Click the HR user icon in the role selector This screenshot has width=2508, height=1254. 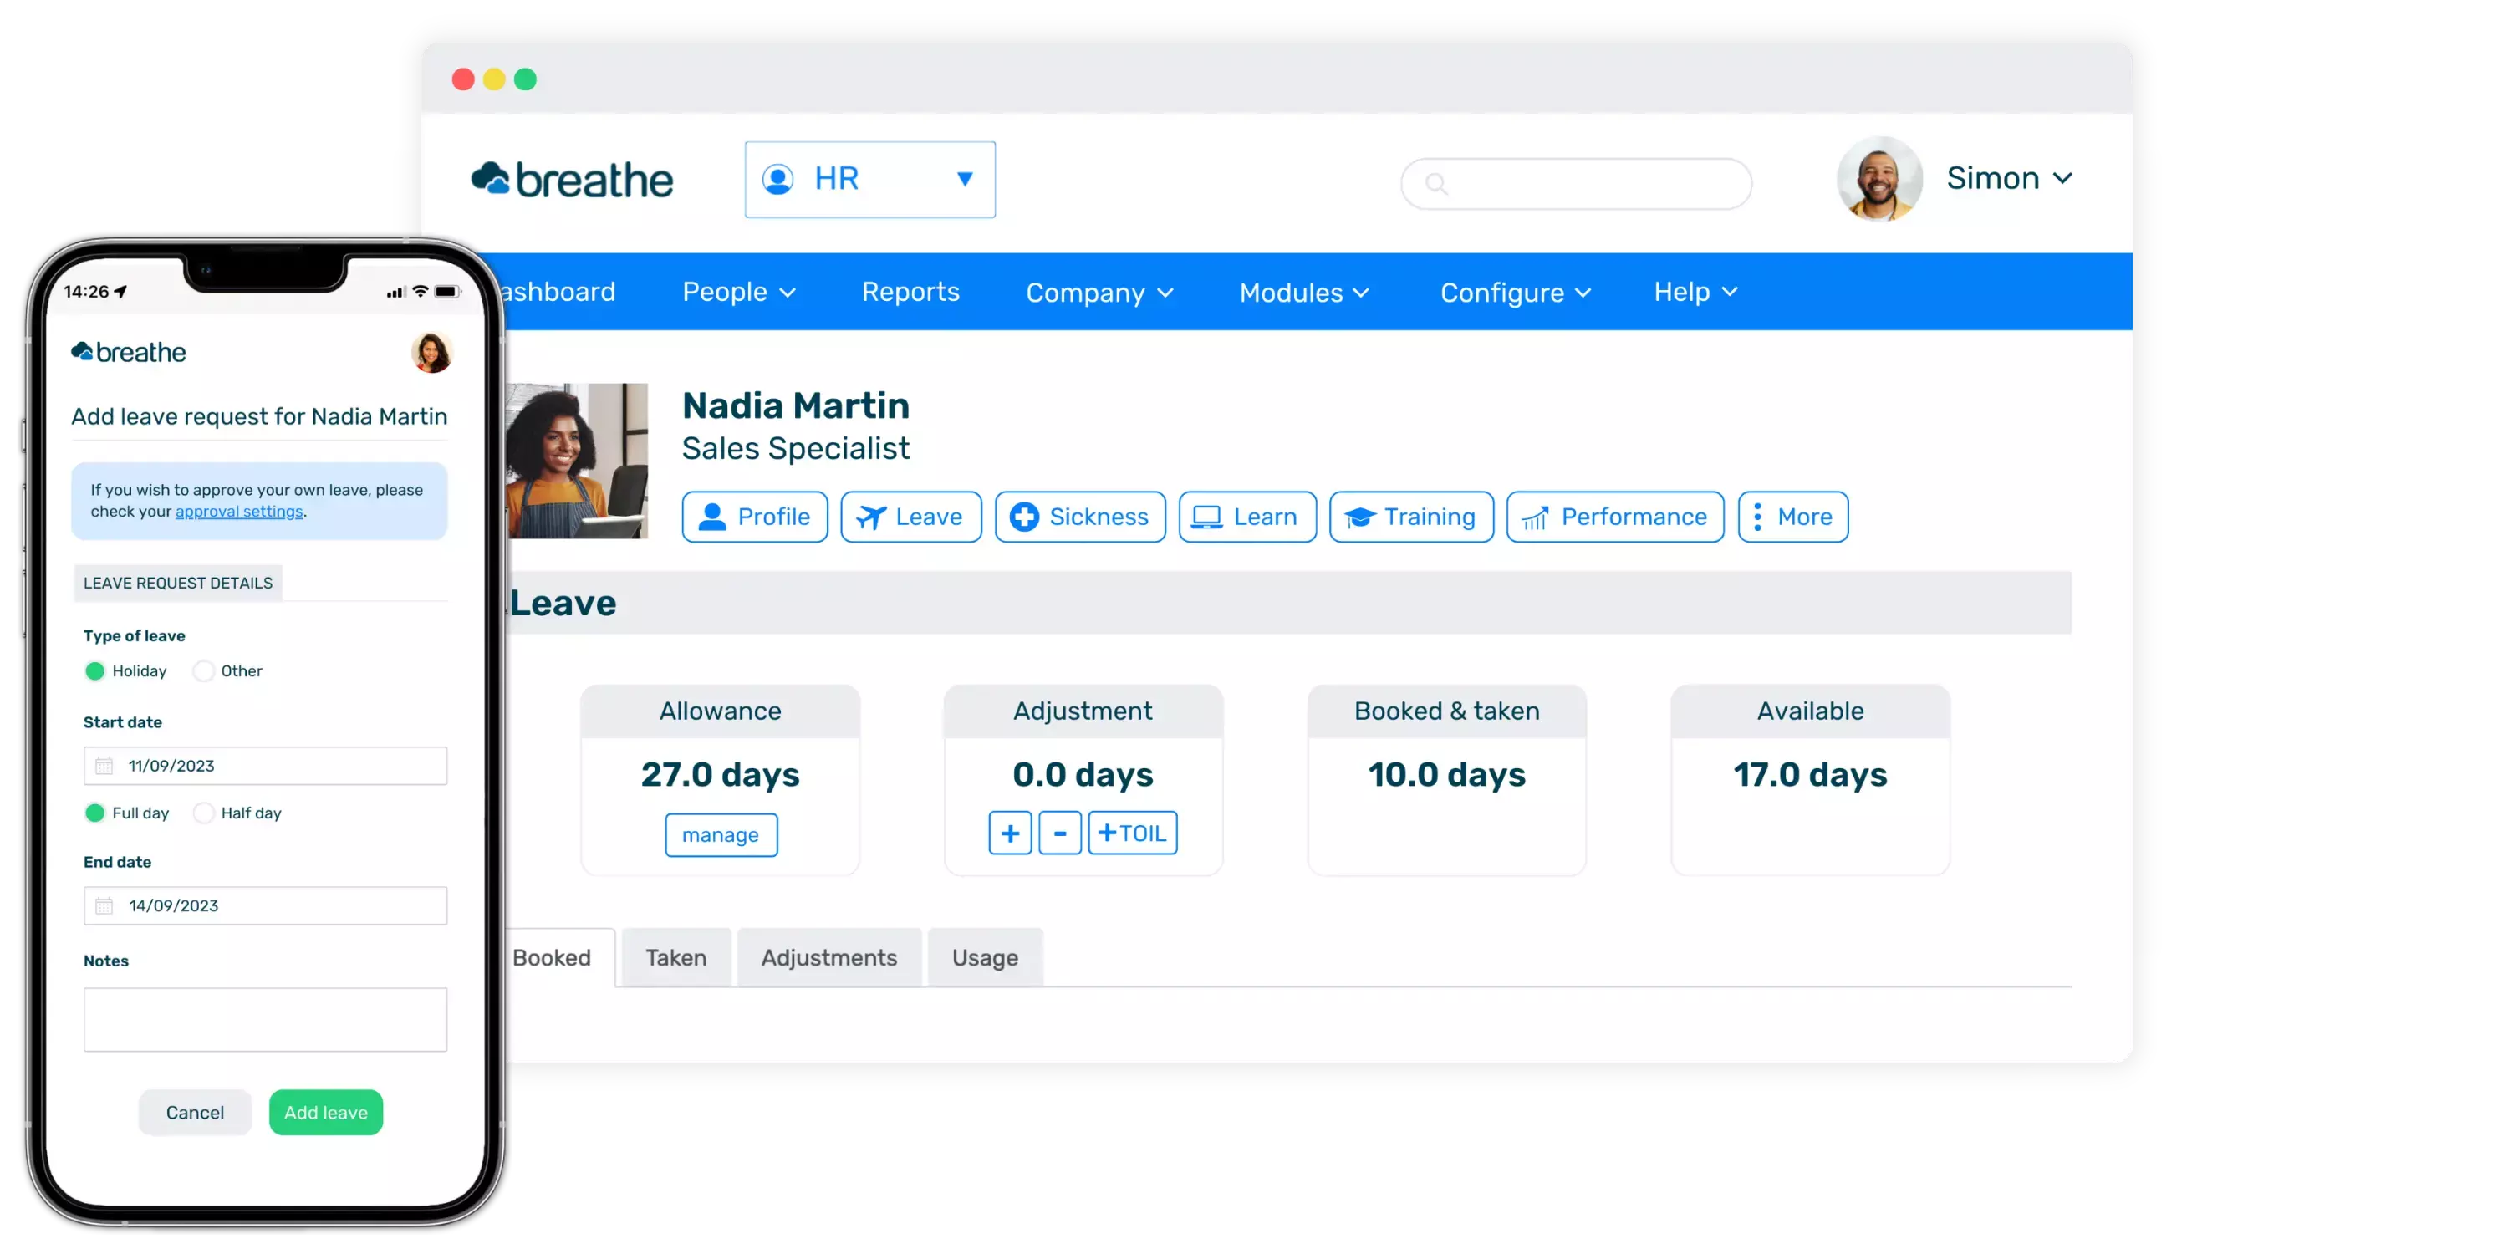[x=777, y=179]
